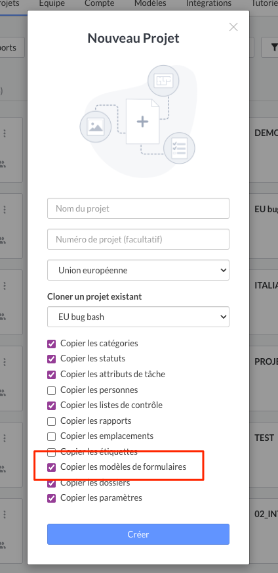Switch to the Intégrations tab
This screenshot has width=278, height=573.
tap(208, 4)
